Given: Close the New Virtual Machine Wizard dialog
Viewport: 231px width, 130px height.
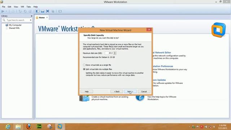Looking at the screenshot, I should [149, 30].
